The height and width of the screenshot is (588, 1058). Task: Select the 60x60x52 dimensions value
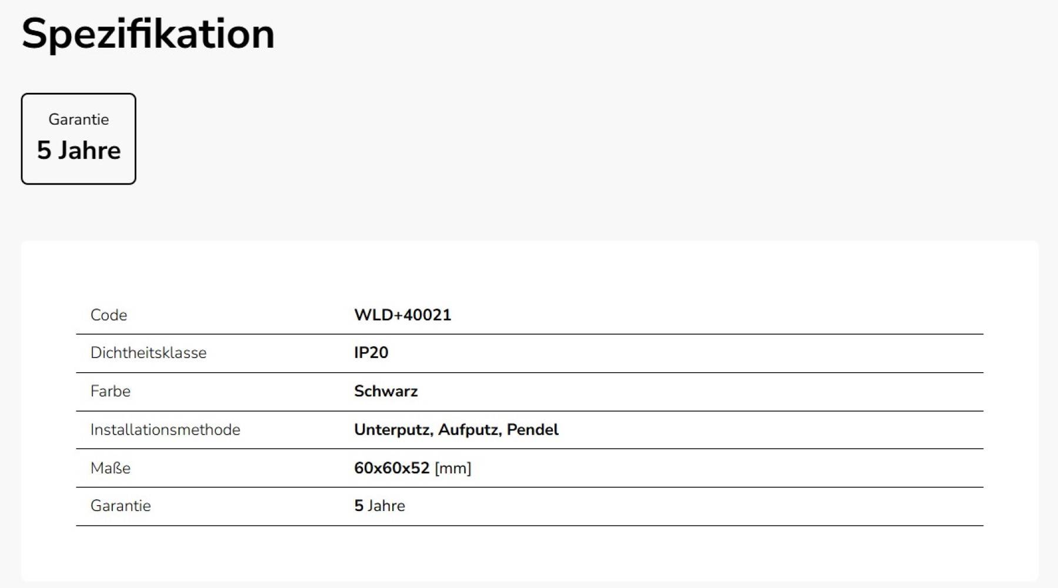[392, 468]
